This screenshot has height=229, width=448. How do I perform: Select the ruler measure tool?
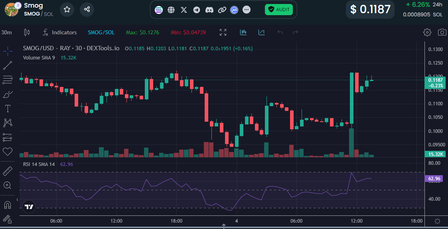coord(8,171)
